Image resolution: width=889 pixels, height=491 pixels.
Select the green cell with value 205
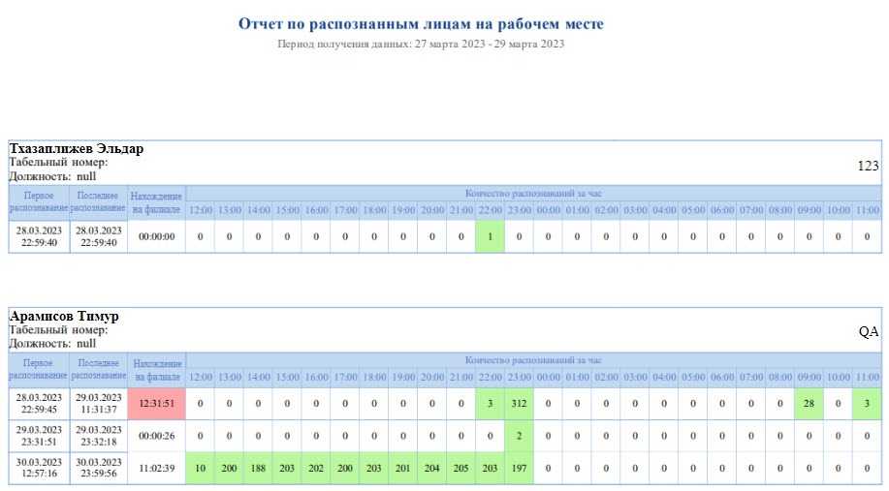point(461,468)
